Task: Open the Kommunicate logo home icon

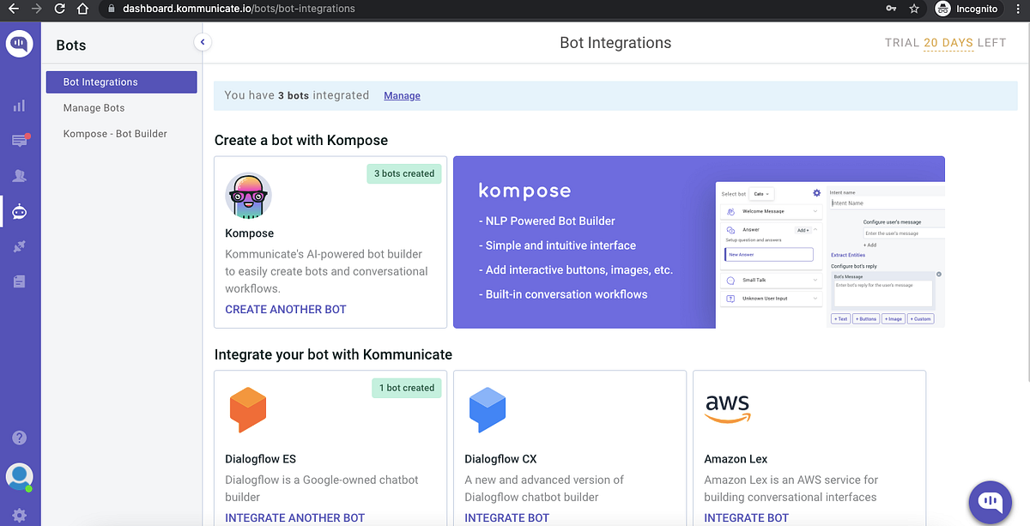Action: (x=19, y=43)
